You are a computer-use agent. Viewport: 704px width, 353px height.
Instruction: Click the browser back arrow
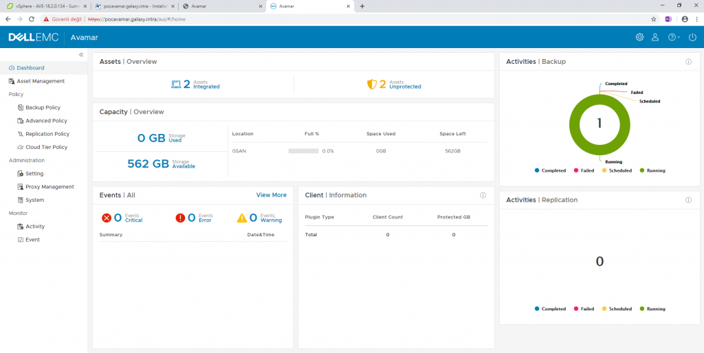(x=8, y=19)
